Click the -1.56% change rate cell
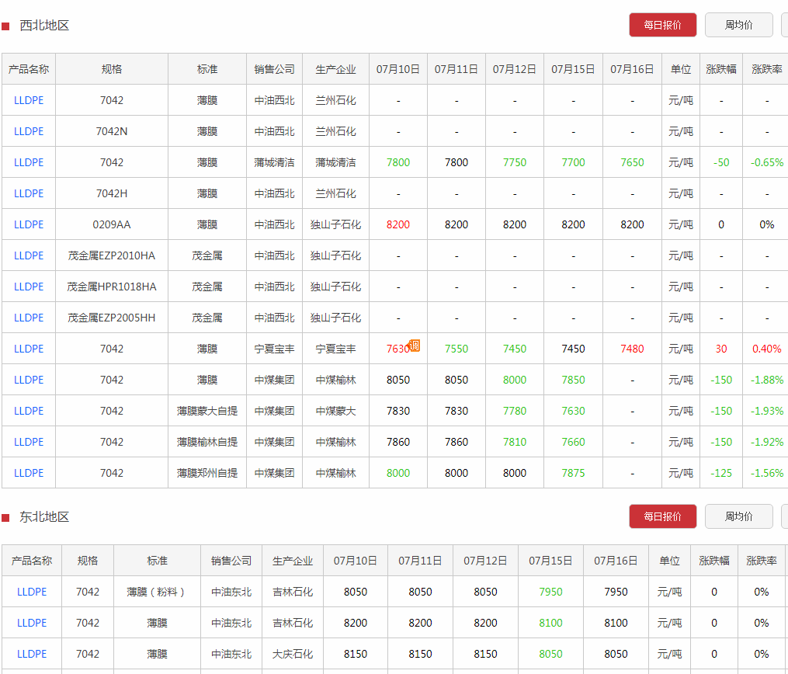This screenshot has width=788, height=674. click(x=767, y=474)
